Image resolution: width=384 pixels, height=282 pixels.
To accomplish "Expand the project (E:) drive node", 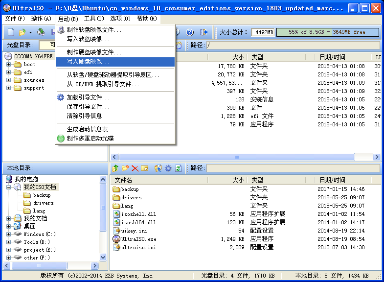I will click(x=9, y=250).
